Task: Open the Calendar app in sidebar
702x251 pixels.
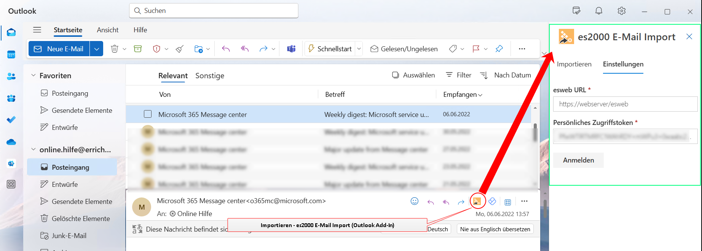Action: [x=11, y=55]
